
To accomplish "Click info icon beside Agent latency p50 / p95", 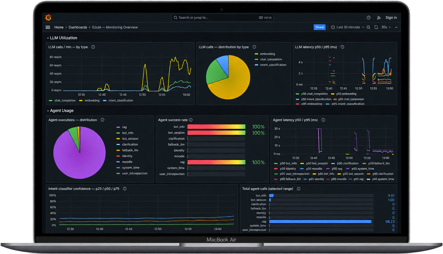I will pos(323,120).
